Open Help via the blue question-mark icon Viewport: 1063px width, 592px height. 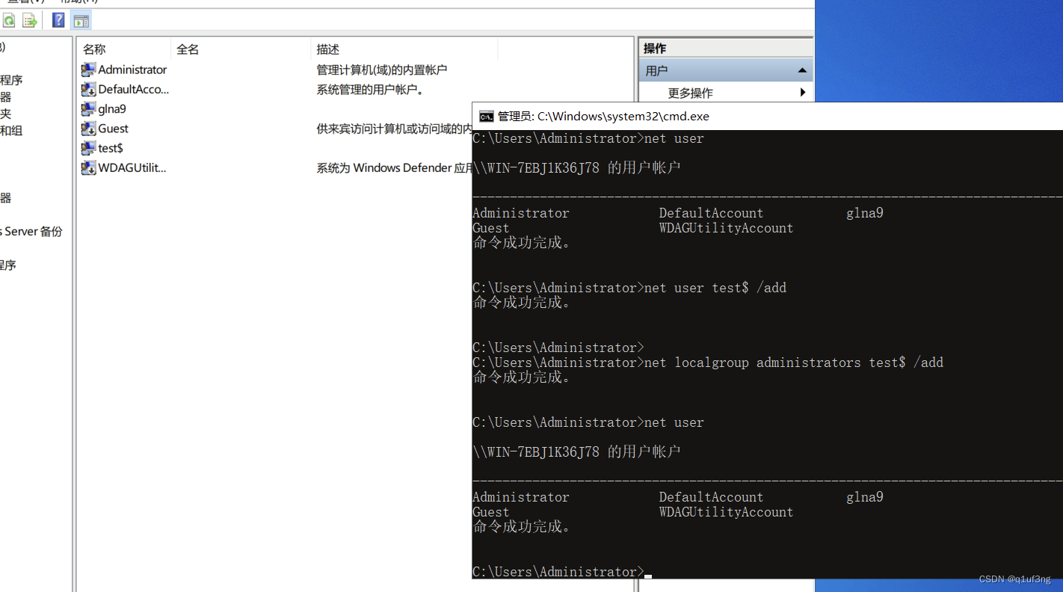pos(58,21)
